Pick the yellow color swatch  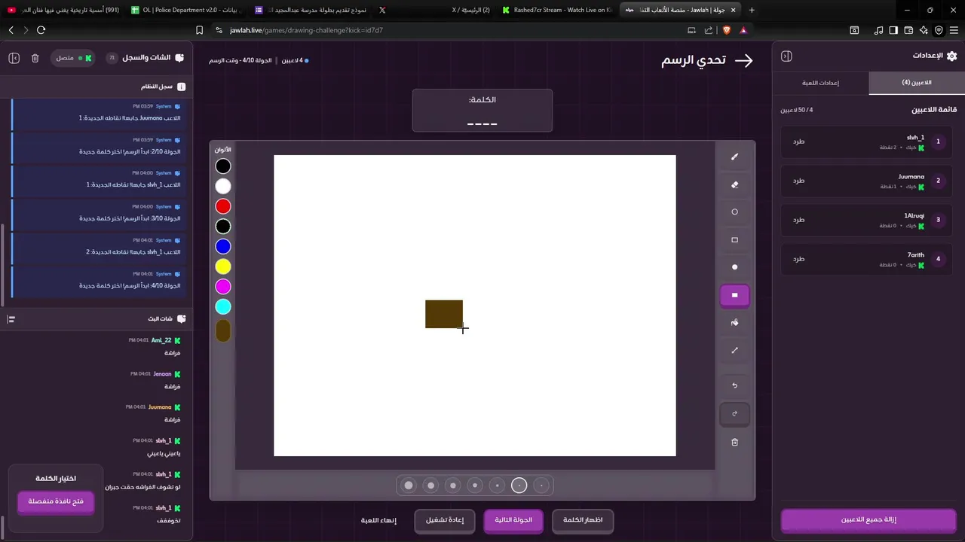coord(223,266)
